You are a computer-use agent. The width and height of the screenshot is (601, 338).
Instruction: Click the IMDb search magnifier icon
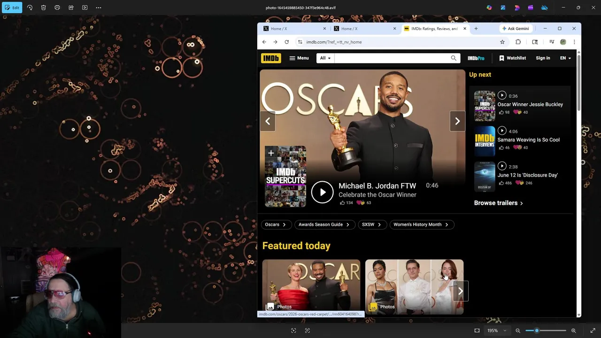(454, 58)
